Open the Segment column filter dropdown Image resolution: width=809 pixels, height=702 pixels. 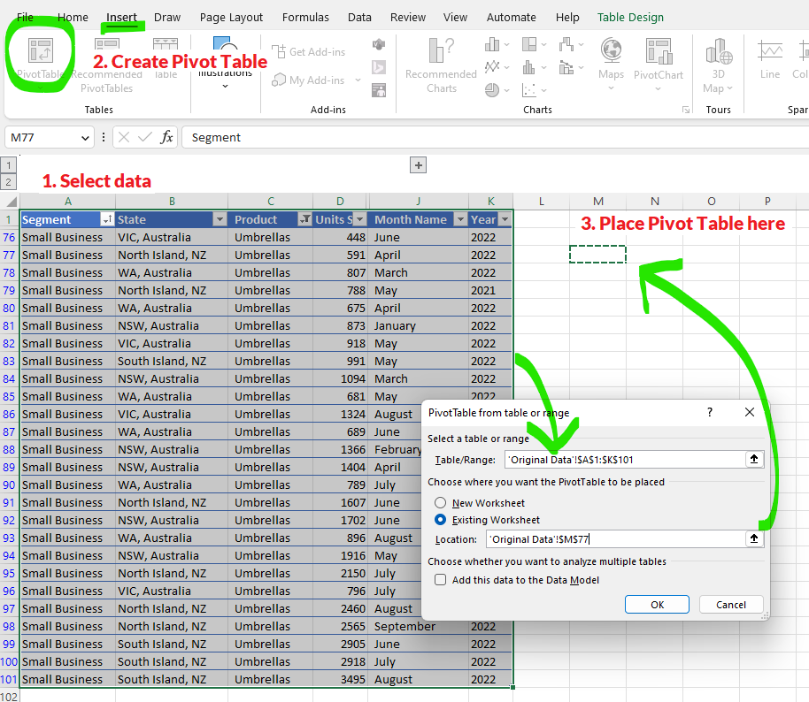pyautogui.click(x=107, y=219)
